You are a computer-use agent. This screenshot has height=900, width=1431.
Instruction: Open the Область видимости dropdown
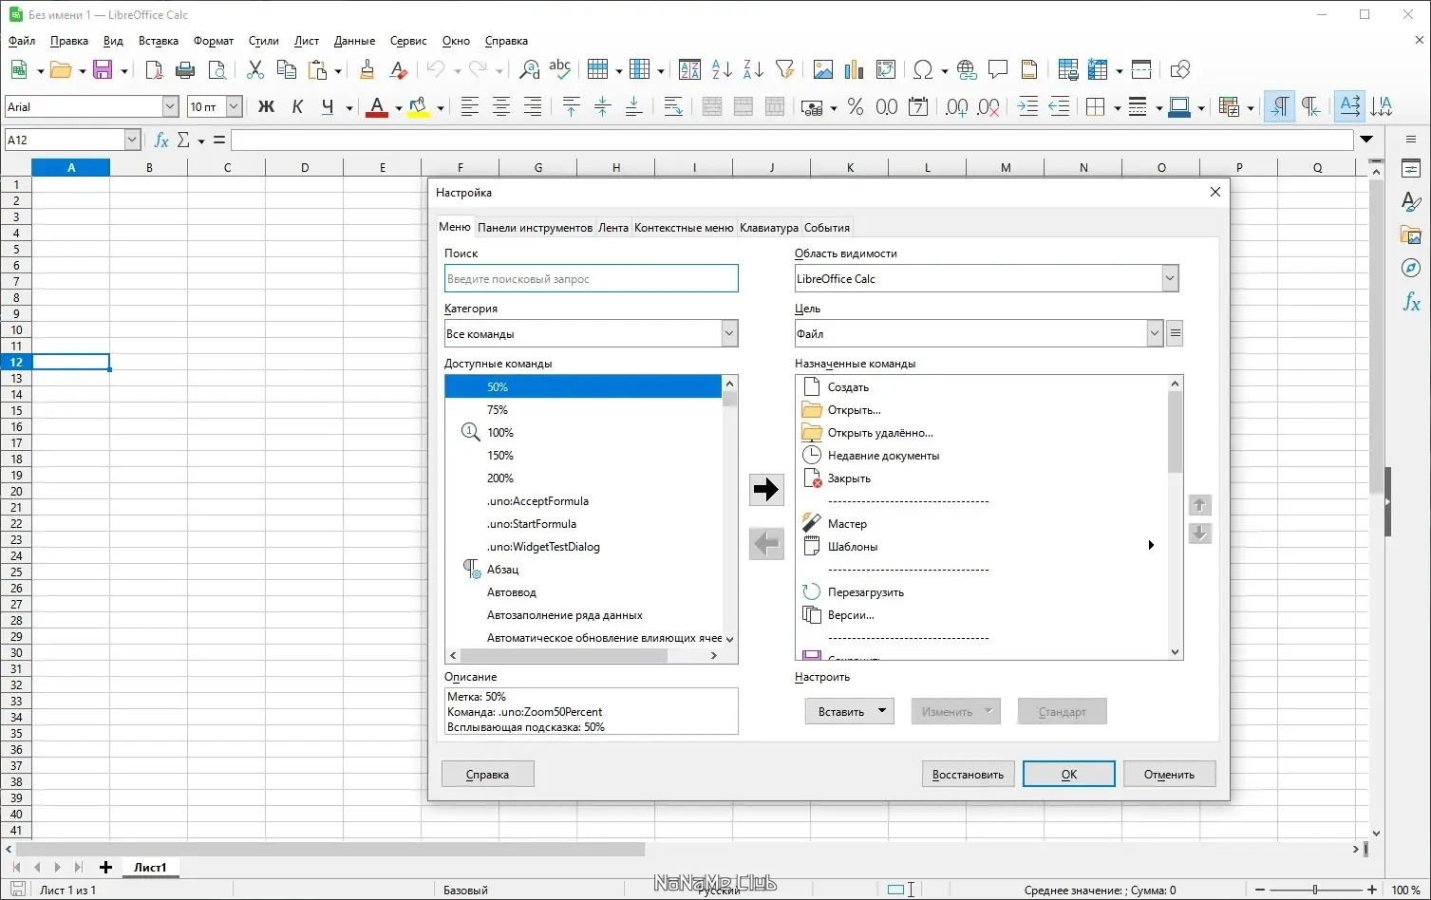click(x=1169, y=279)
